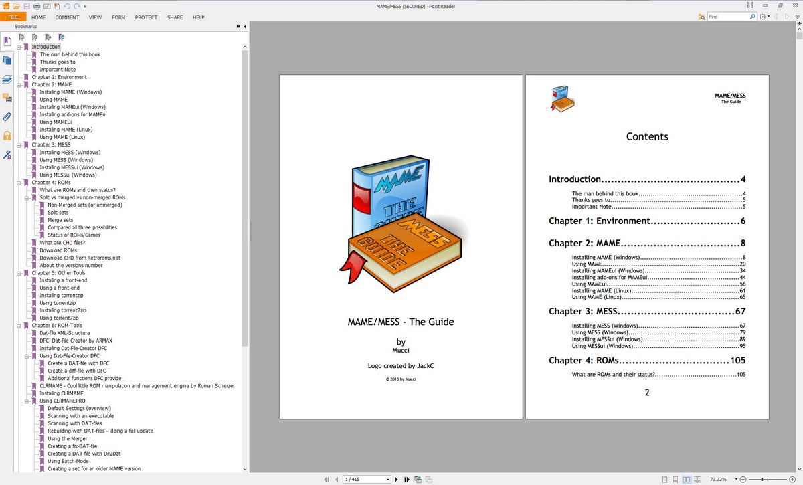
Task: Click the Open folder icon in top toolbar
Action: [x=17, y=6]
